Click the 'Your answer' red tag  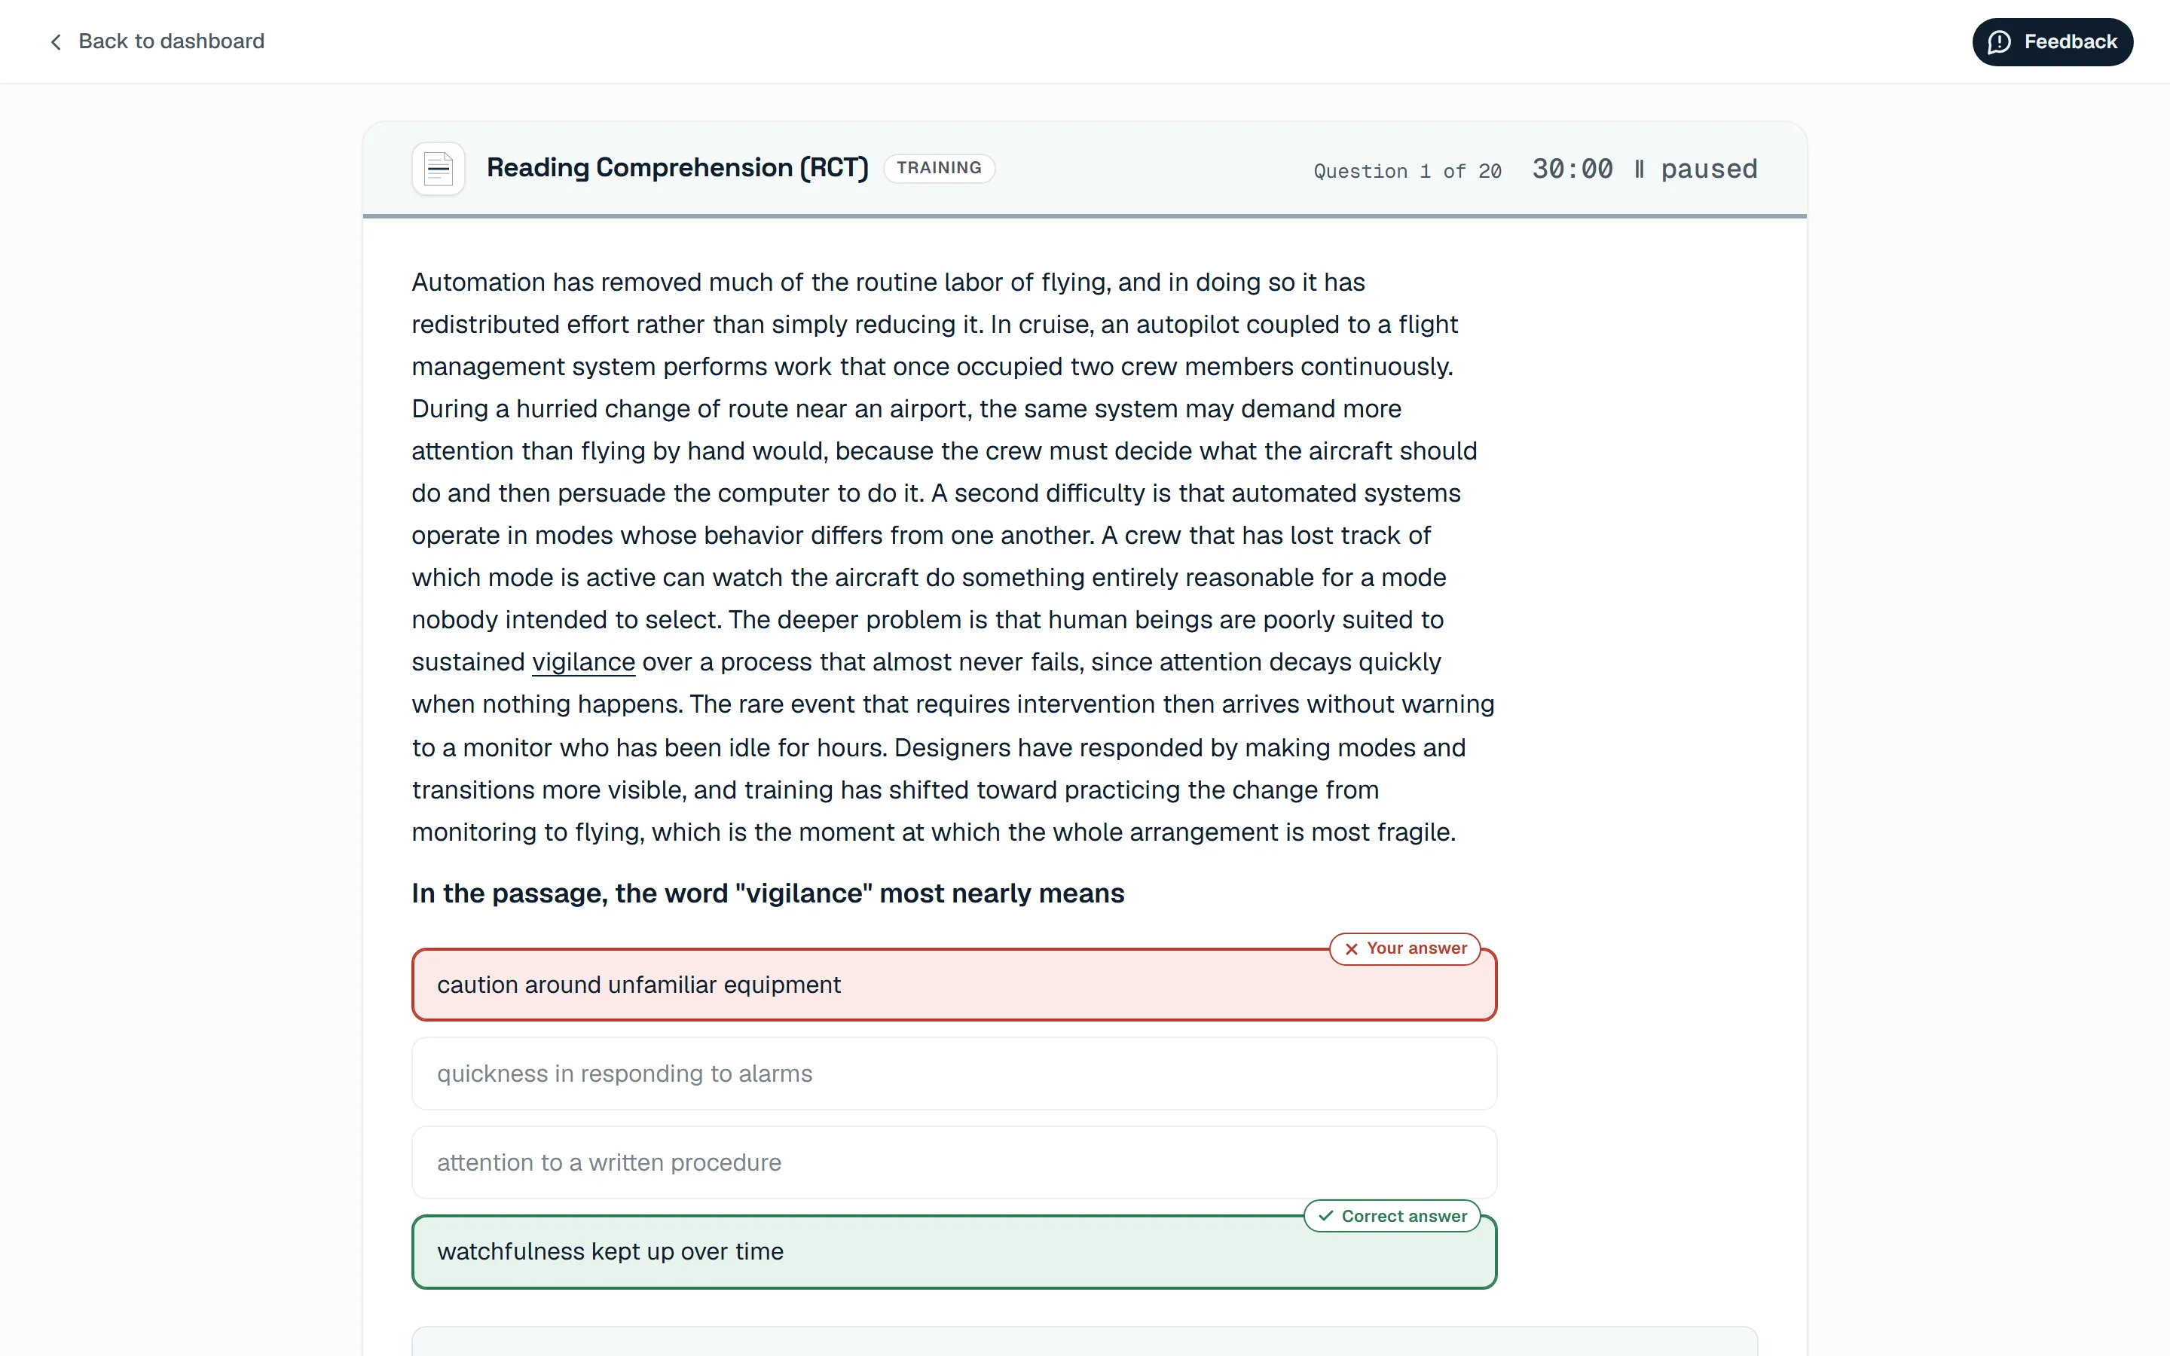pyautogui.click(x=1404, y=948)
